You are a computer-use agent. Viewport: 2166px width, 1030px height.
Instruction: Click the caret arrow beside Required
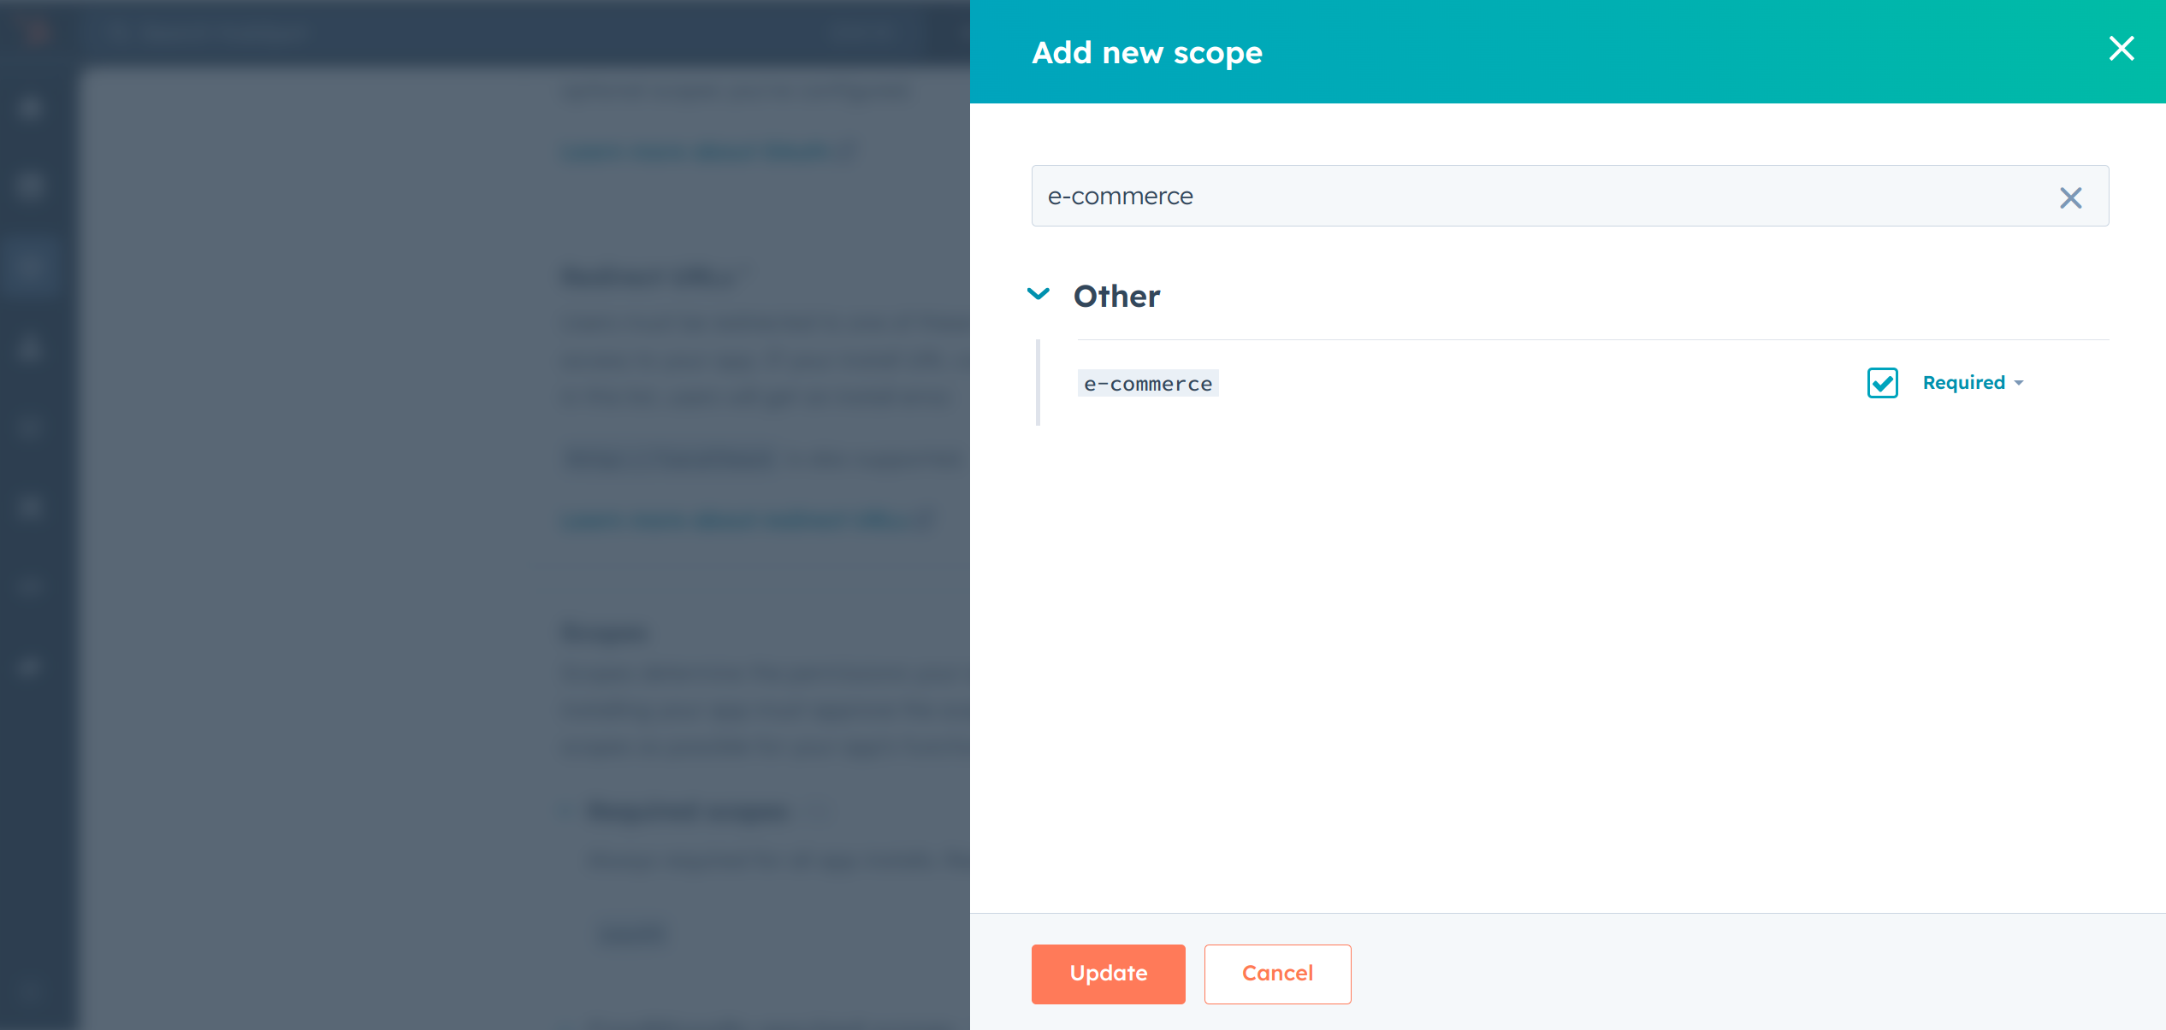(2020, 384)
